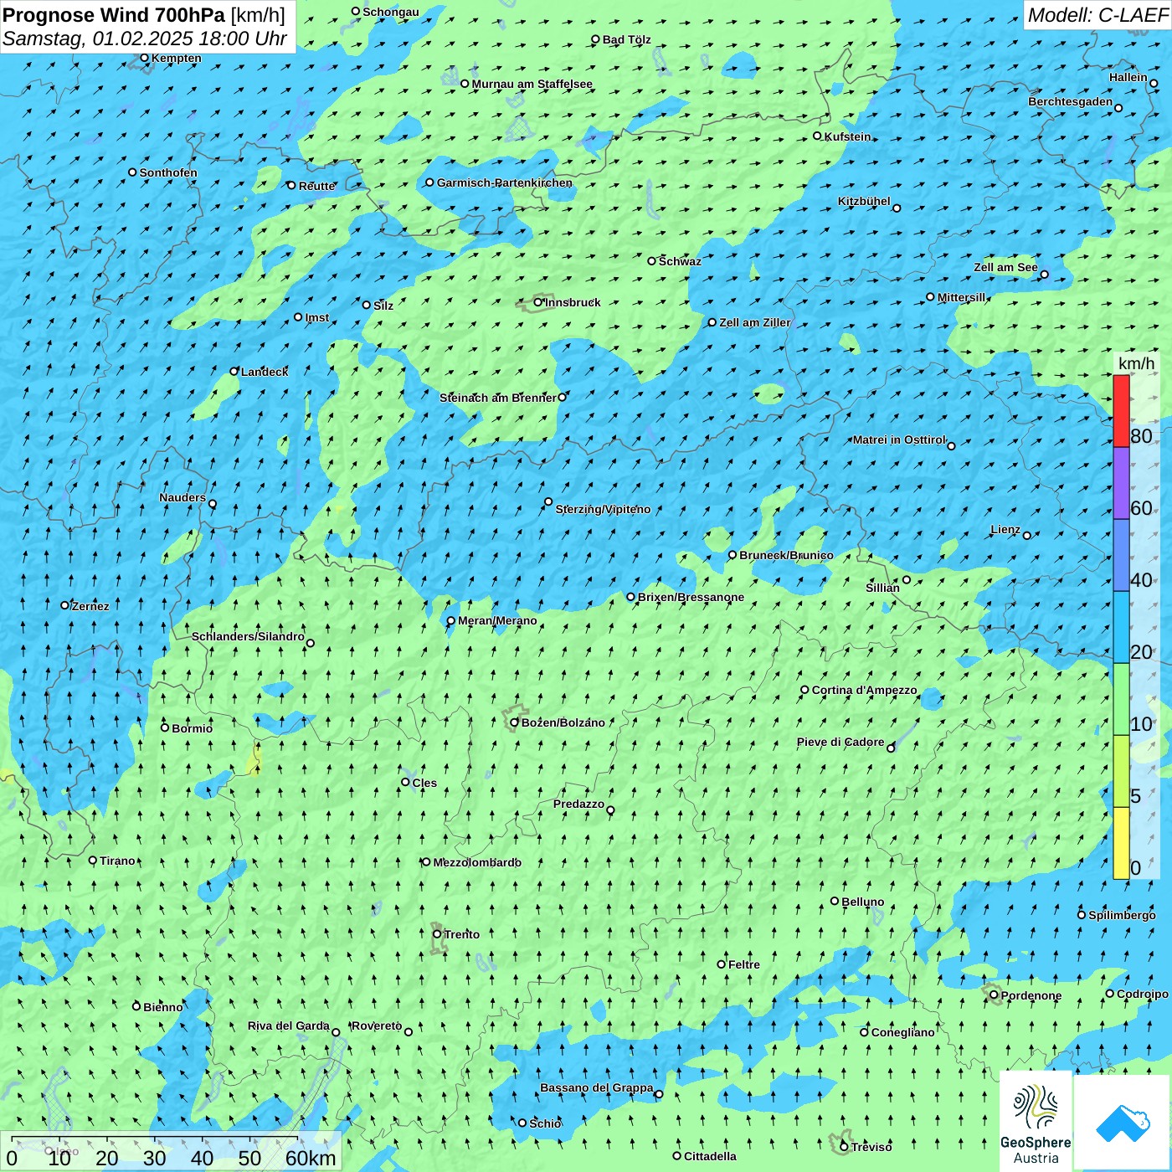Click the Meran/Merano label
The width and height of the screenshot is (1172, 1172).
[497, 620]
